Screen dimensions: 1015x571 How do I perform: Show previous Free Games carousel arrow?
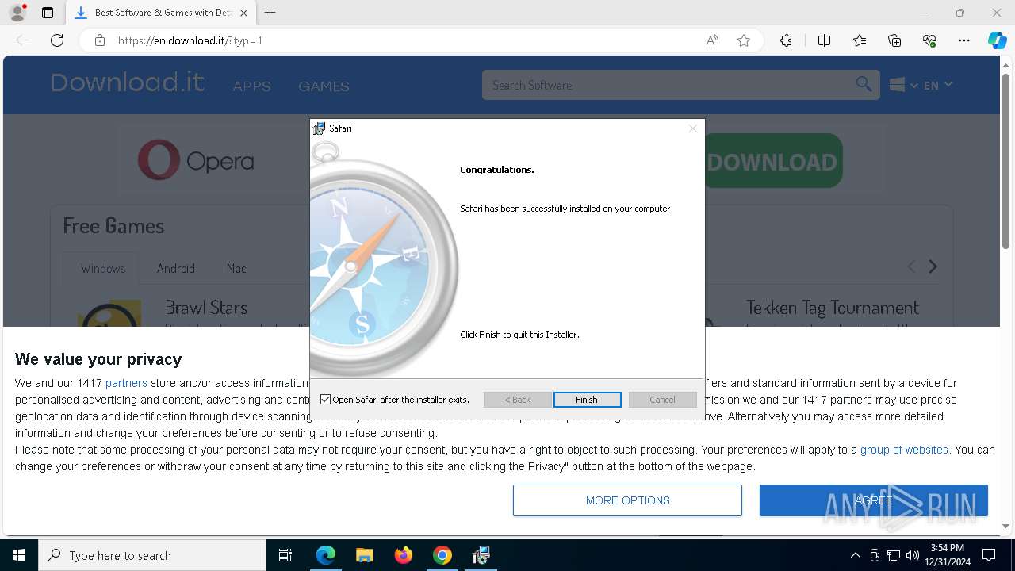point(911,266)
